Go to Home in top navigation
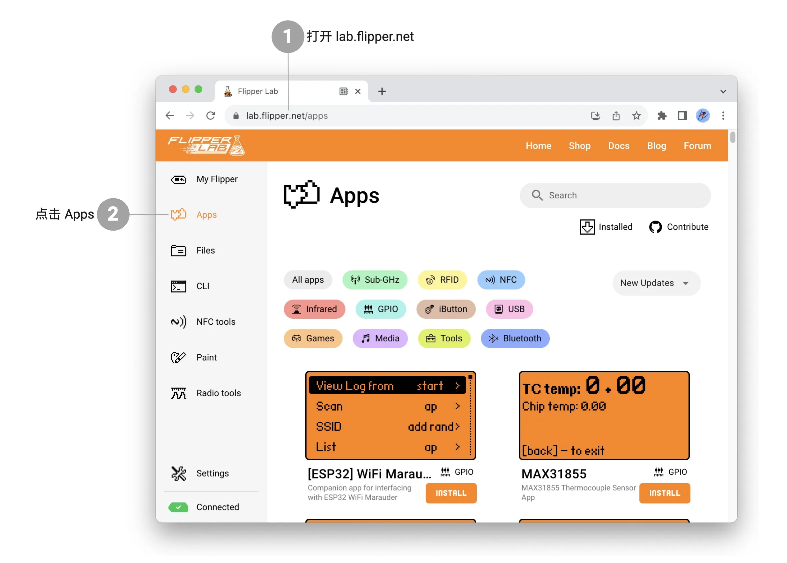Viewport: 787px width, 563px height. point(538,145)
